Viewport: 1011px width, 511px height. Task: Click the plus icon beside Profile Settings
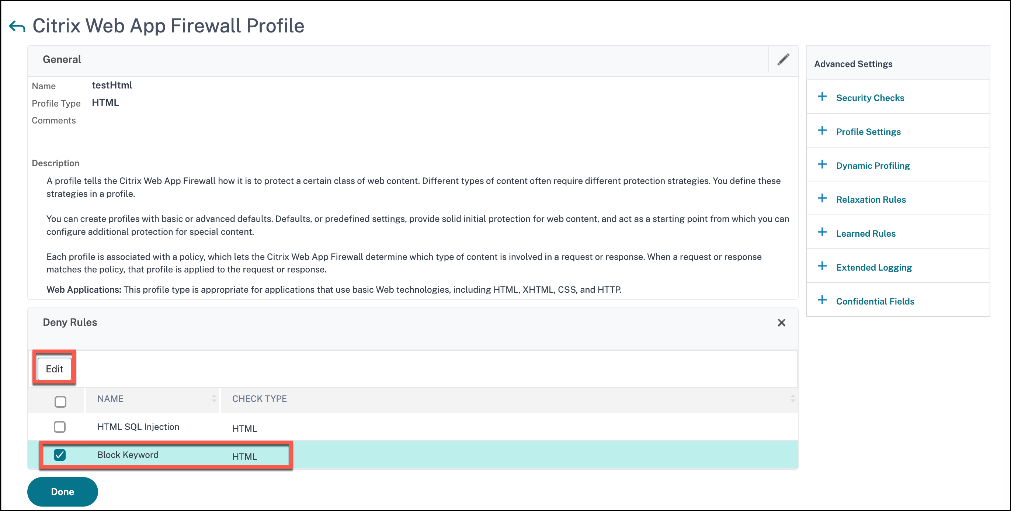tap(822, 130)
